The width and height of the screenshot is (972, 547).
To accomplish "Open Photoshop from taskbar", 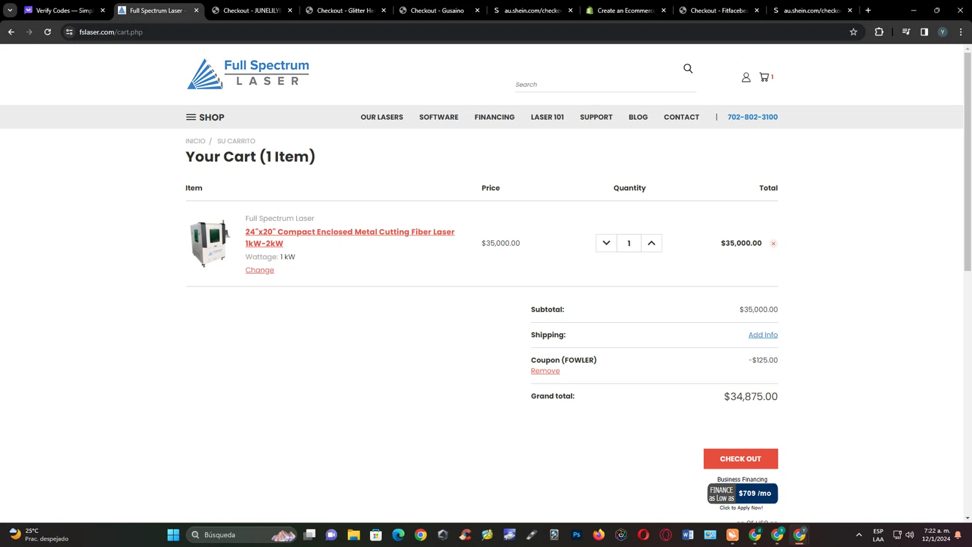I will pyautogui.click(x=576, y=535).
